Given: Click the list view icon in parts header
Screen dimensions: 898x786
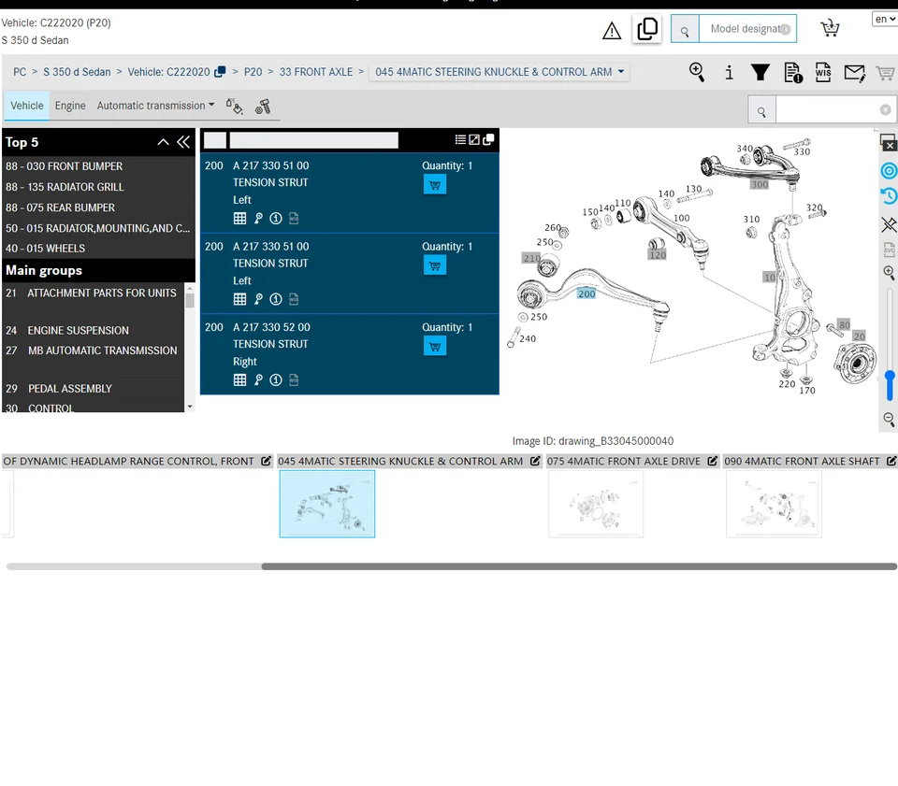Looking at the screenshot, I should 460,139.
